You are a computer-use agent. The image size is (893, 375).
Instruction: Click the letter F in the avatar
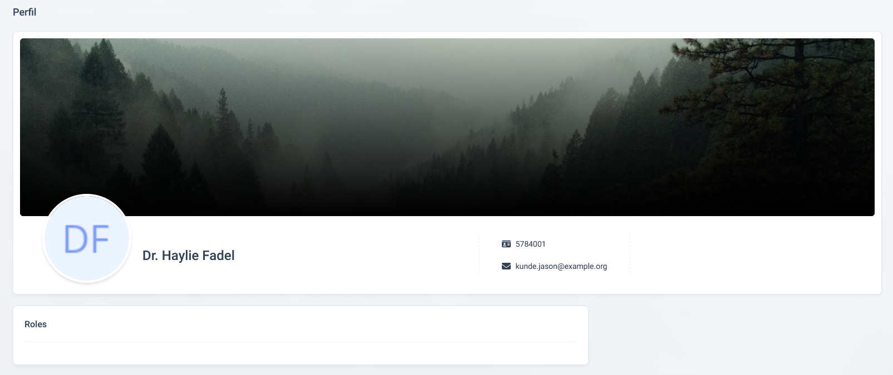coord(100,239)
